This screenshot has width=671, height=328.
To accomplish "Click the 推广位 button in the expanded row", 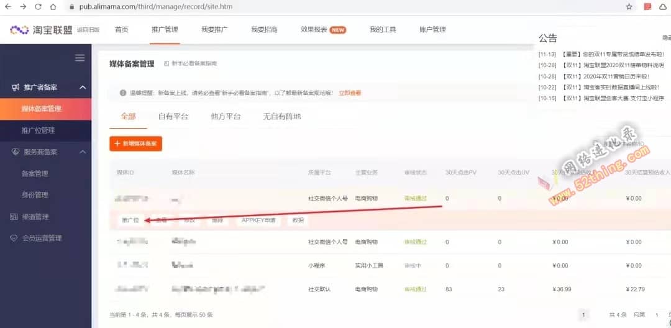I will (130, 221).
